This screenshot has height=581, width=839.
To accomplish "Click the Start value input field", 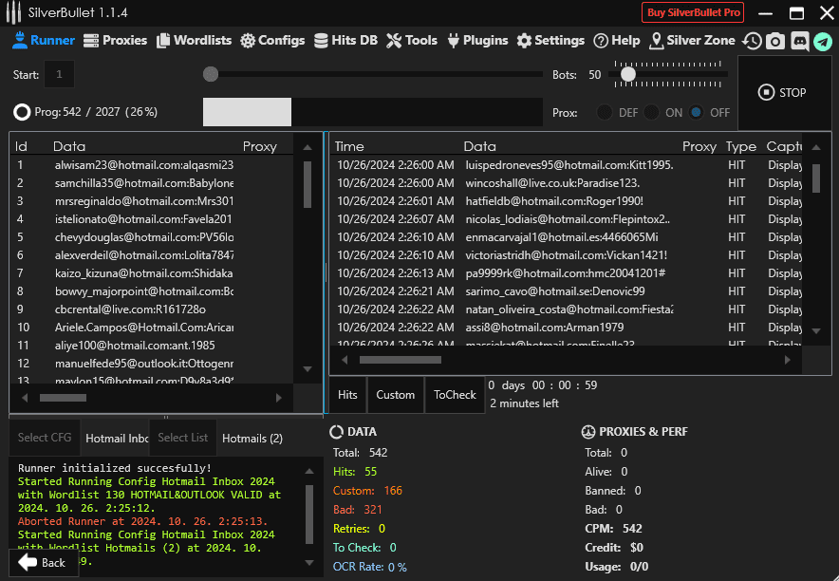I will [59, 74].
